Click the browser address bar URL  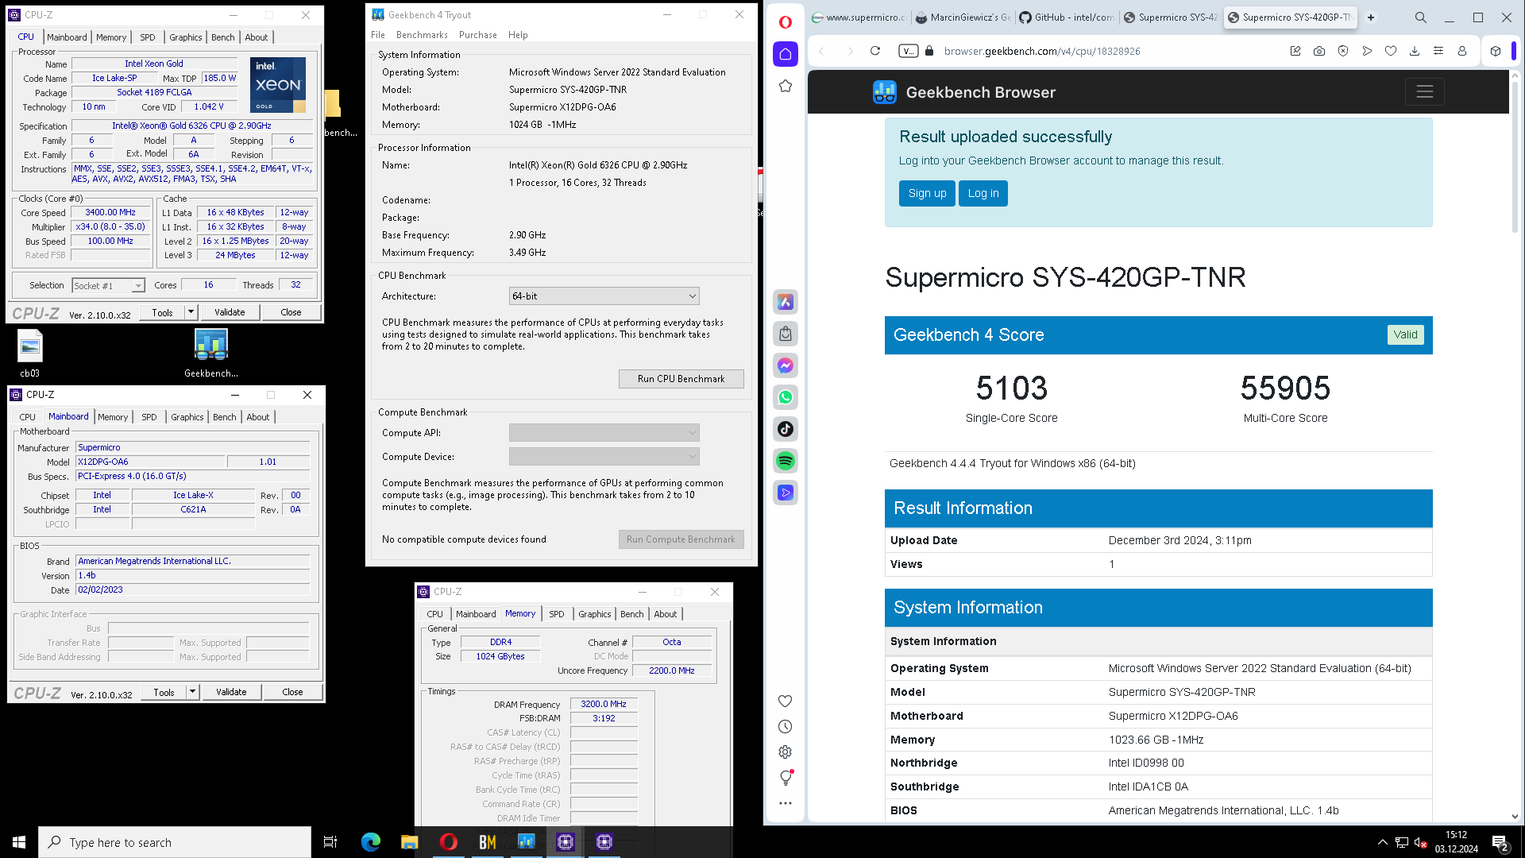(x=1042, y=51)
